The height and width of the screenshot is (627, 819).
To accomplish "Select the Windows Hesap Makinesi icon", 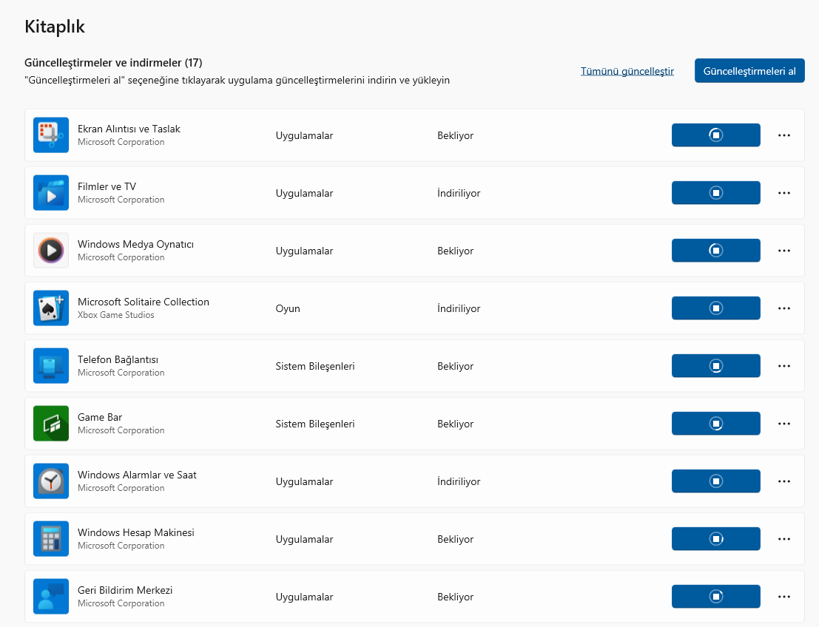I will (51, 539).
